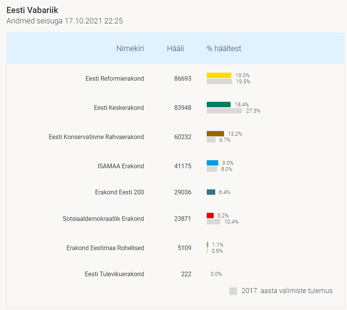
Task: Click the 8.0% label for ISAMAA
Action: 227,169
